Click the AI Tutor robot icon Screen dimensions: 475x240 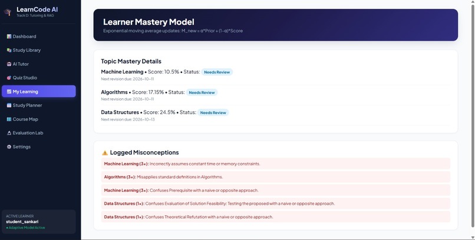9,64
